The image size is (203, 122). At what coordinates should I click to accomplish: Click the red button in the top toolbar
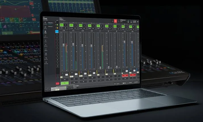pos(115,21)
